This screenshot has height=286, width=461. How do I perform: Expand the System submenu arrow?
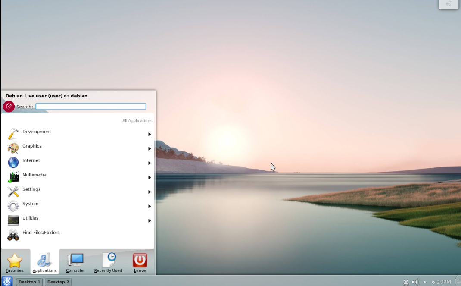[150, 206]
